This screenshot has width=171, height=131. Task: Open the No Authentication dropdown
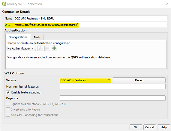click(21, 48)
